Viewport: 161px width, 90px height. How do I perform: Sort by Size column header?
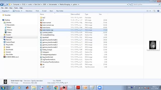[x=100, y=14]
